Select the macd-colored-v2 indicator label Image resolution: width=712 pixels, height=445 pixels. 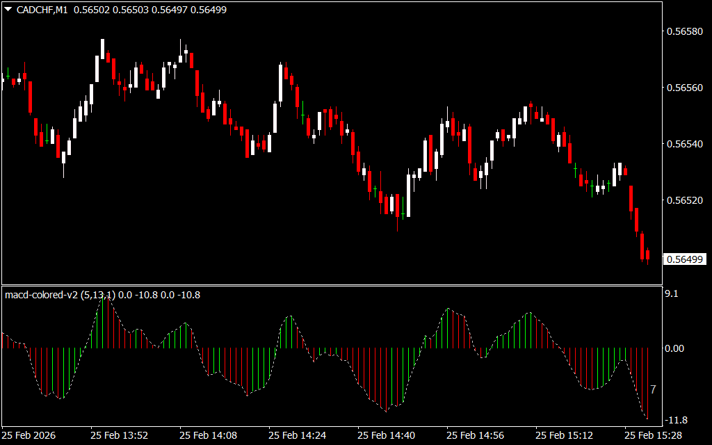(x=42, y=295)
